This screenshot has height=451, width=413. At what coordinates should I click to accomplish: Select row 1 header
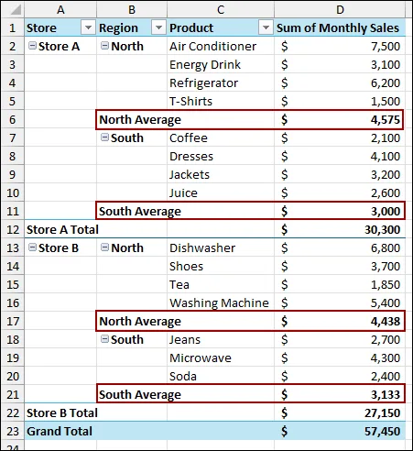[x=13, y=27]
